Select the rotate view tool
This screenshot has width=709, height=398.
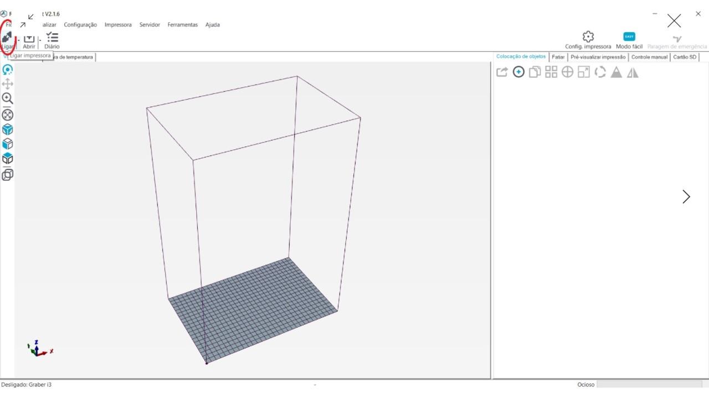tap(8, 70)
